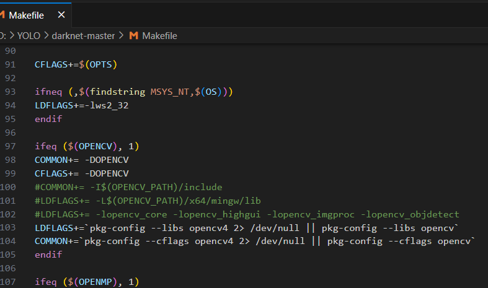Click 'findstring' text on line 93
The width and height of the screenshot is (488, 288).
tap(117, 92)
